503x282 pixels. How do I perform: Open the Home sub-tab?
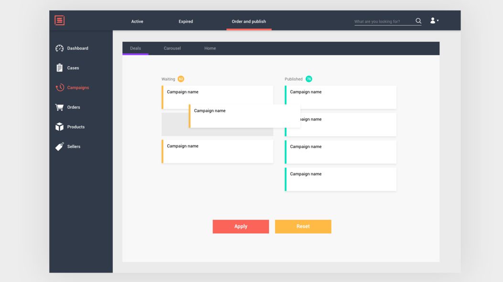coord(210,48)
